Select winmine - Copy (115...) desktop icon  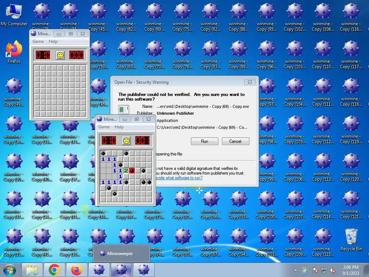pyautogui.click(x=323, y=243)
